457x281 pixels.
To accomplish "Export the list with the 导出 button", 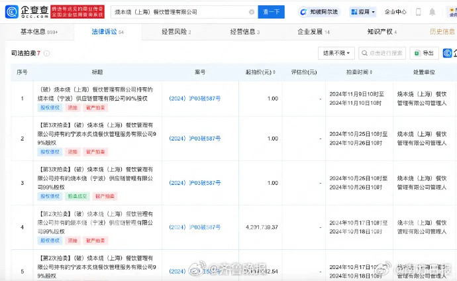I will [x=424, y=53].
